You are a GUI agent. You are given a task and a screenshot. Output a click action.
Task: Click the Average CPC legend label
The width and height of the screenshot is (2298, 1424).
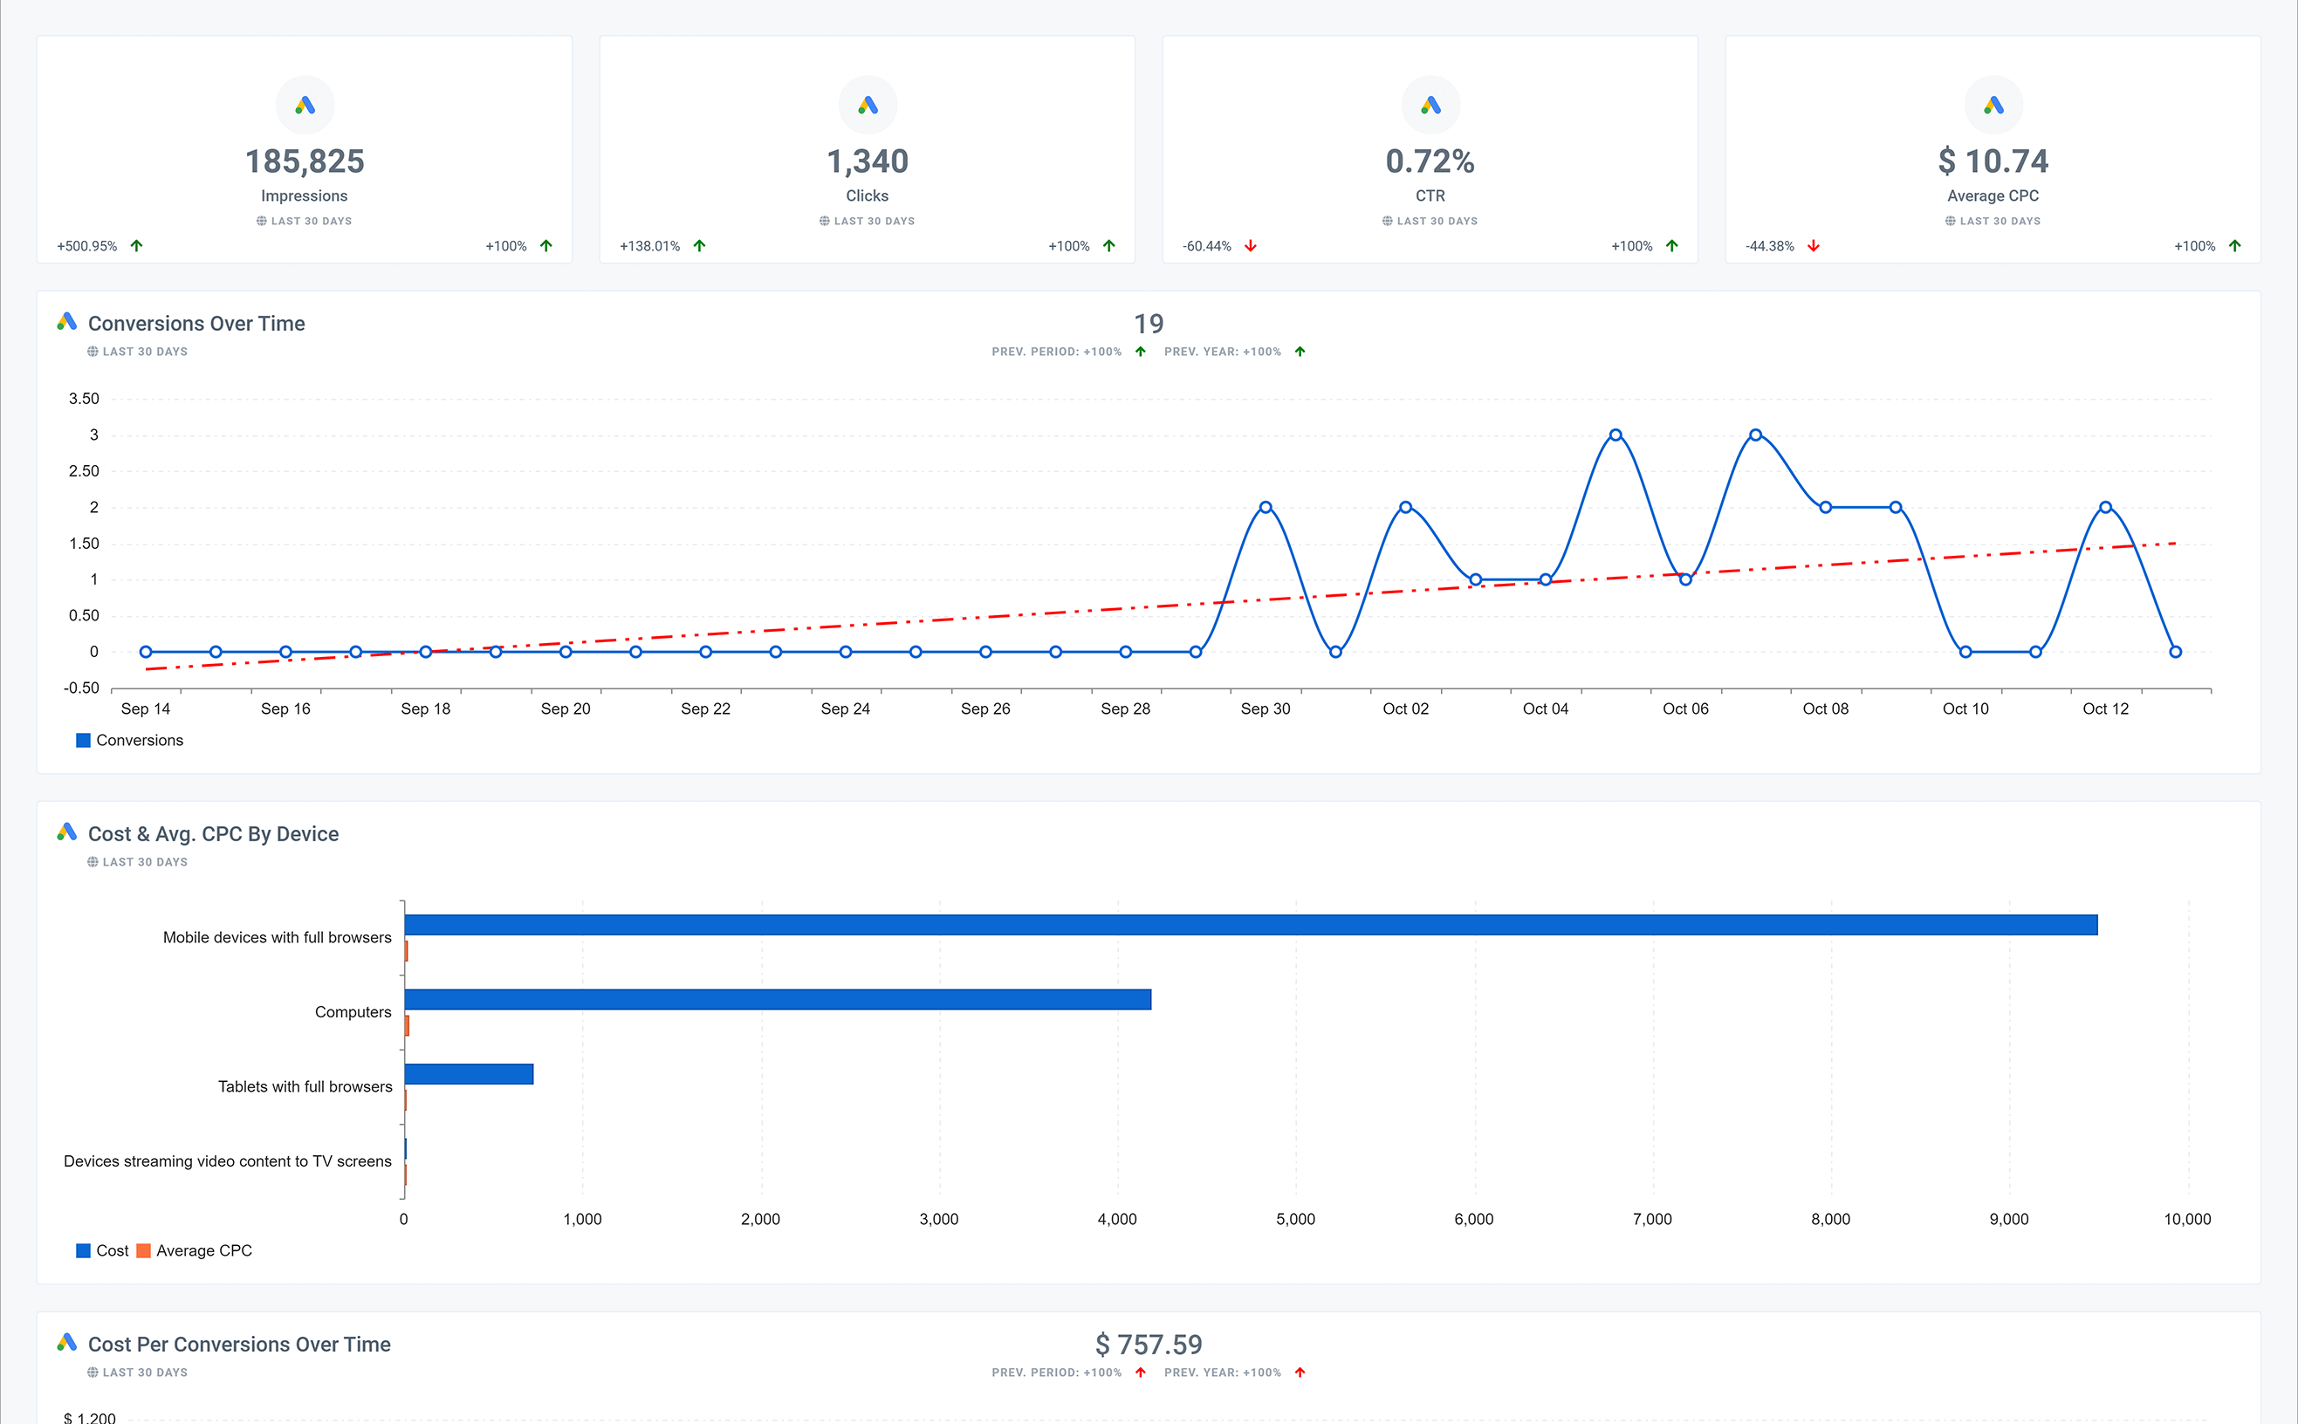point(204,1250)
